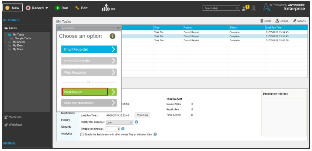This screenshot has width=312, height=151.
Task: Sort by the Repeat column header
Action: coord(206,28)
